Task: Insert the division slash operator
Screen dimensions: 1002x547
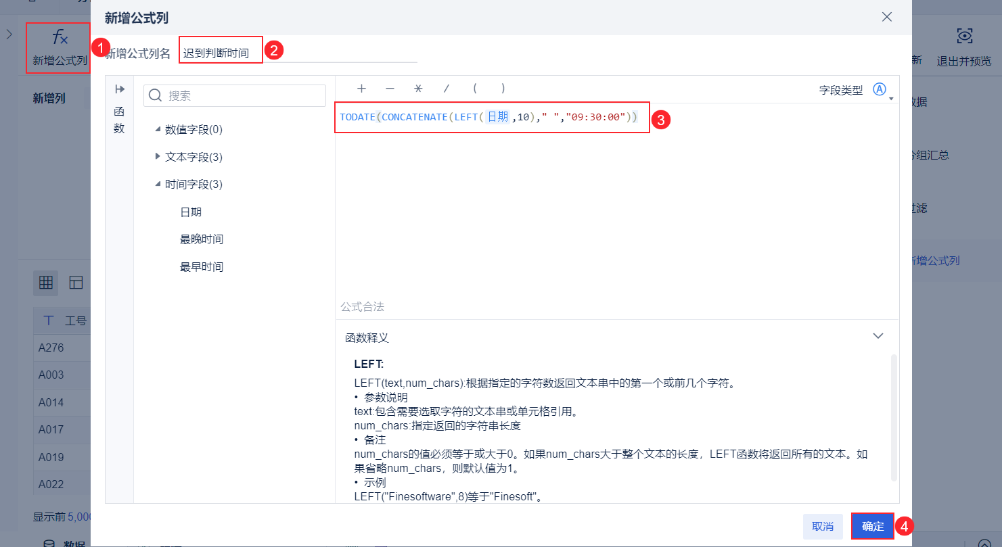Action: pos(446,89)
